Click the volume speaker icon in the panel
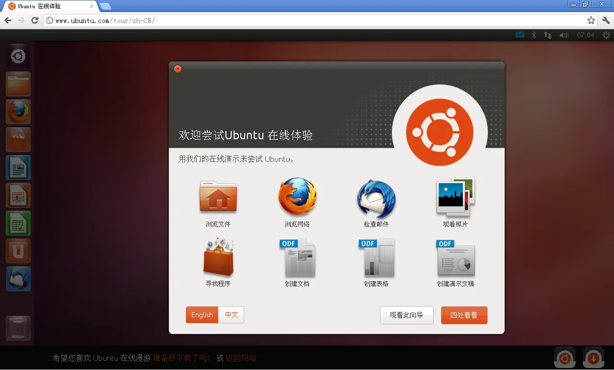This screenshot has height=370, width=614. click(564, 35)
